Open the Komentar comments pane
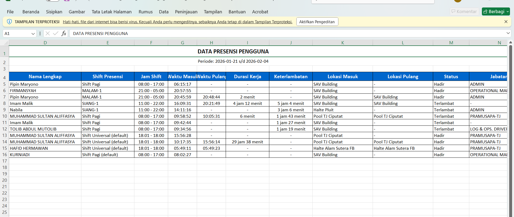 (464, 11)
